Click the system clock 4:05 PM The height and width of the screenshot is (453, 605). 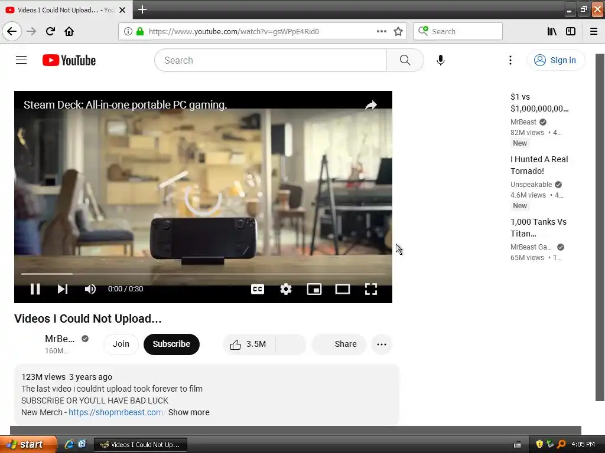pyautogui.click(x=583, y=444)
